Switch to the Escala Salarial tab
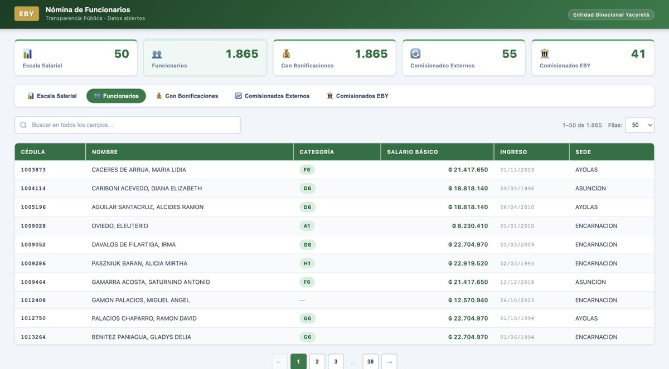 [x=52, y=96]
